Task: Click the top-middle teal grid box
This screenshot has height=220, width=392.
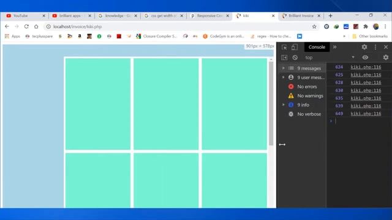Action: (x=166, y=104)
